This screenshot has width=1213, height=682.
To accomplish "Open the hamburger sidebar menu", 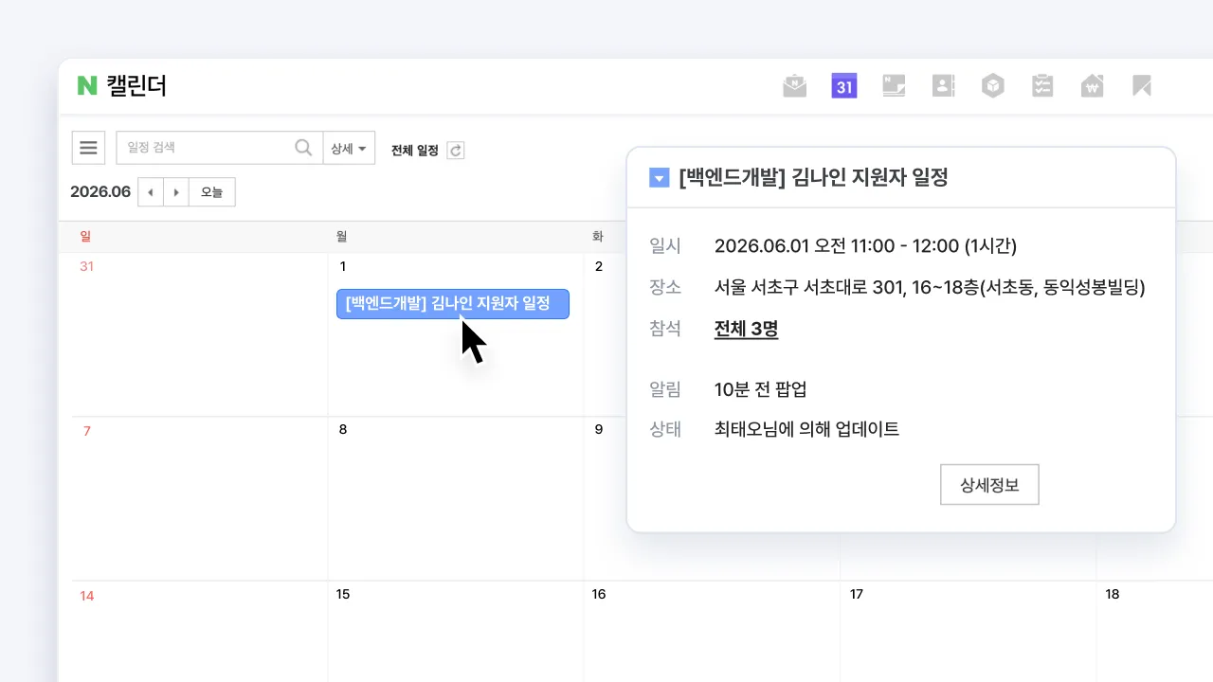I will point(88,148).
